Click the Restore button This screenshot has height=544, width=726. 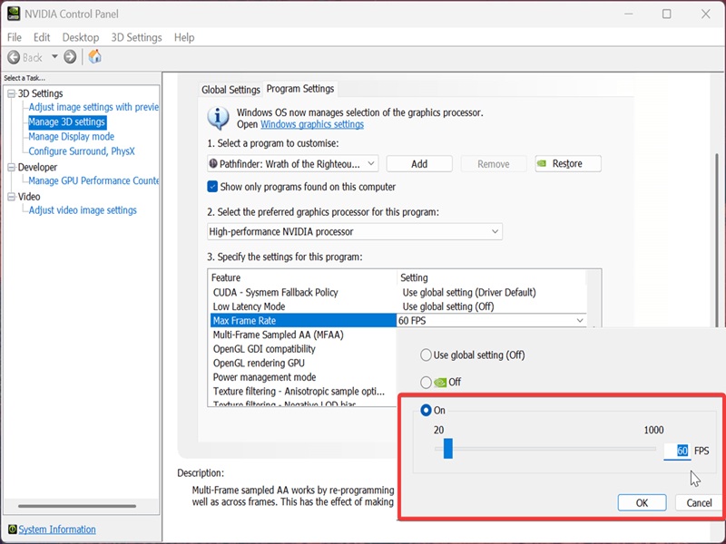tap(568, 164)
